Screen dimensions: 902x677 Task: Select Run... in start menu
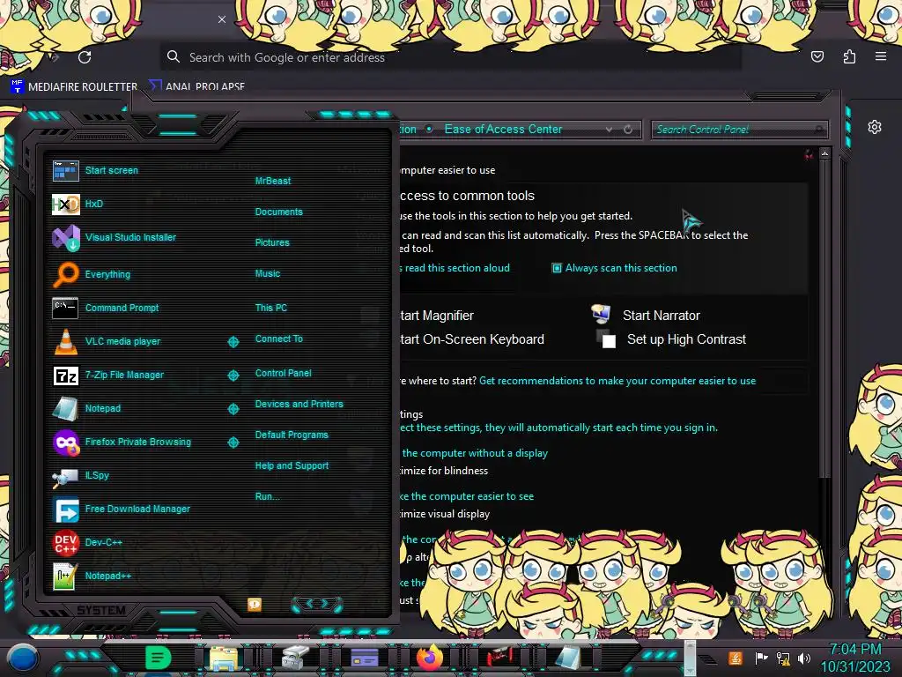[x=267, y=497]
